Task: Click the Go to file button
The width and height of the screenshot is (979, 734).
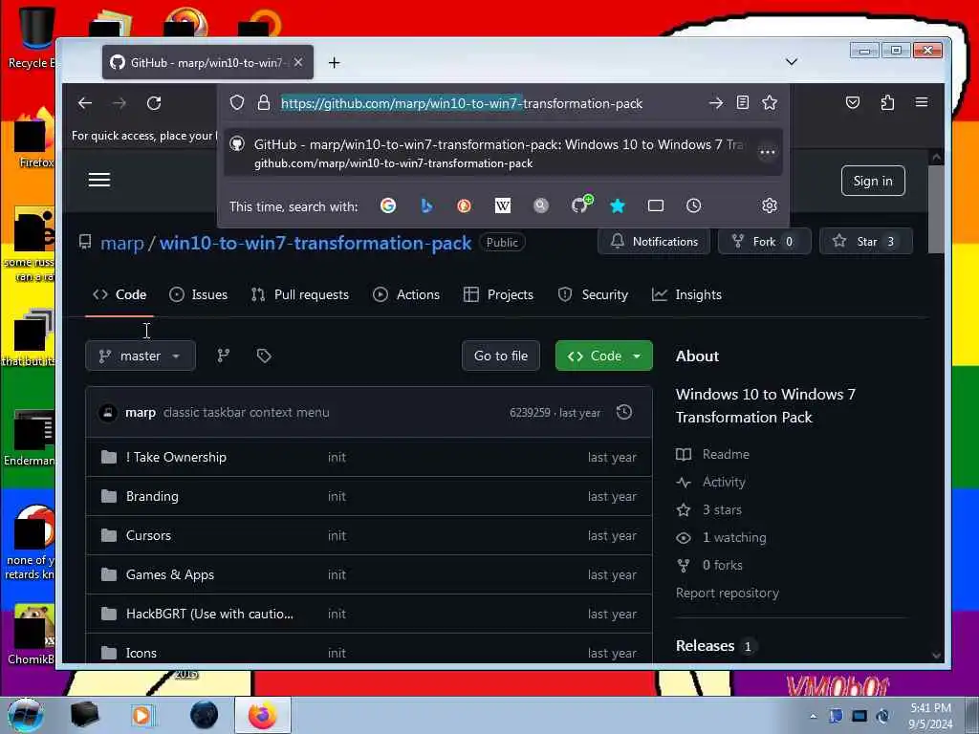Action: point(501,356)
